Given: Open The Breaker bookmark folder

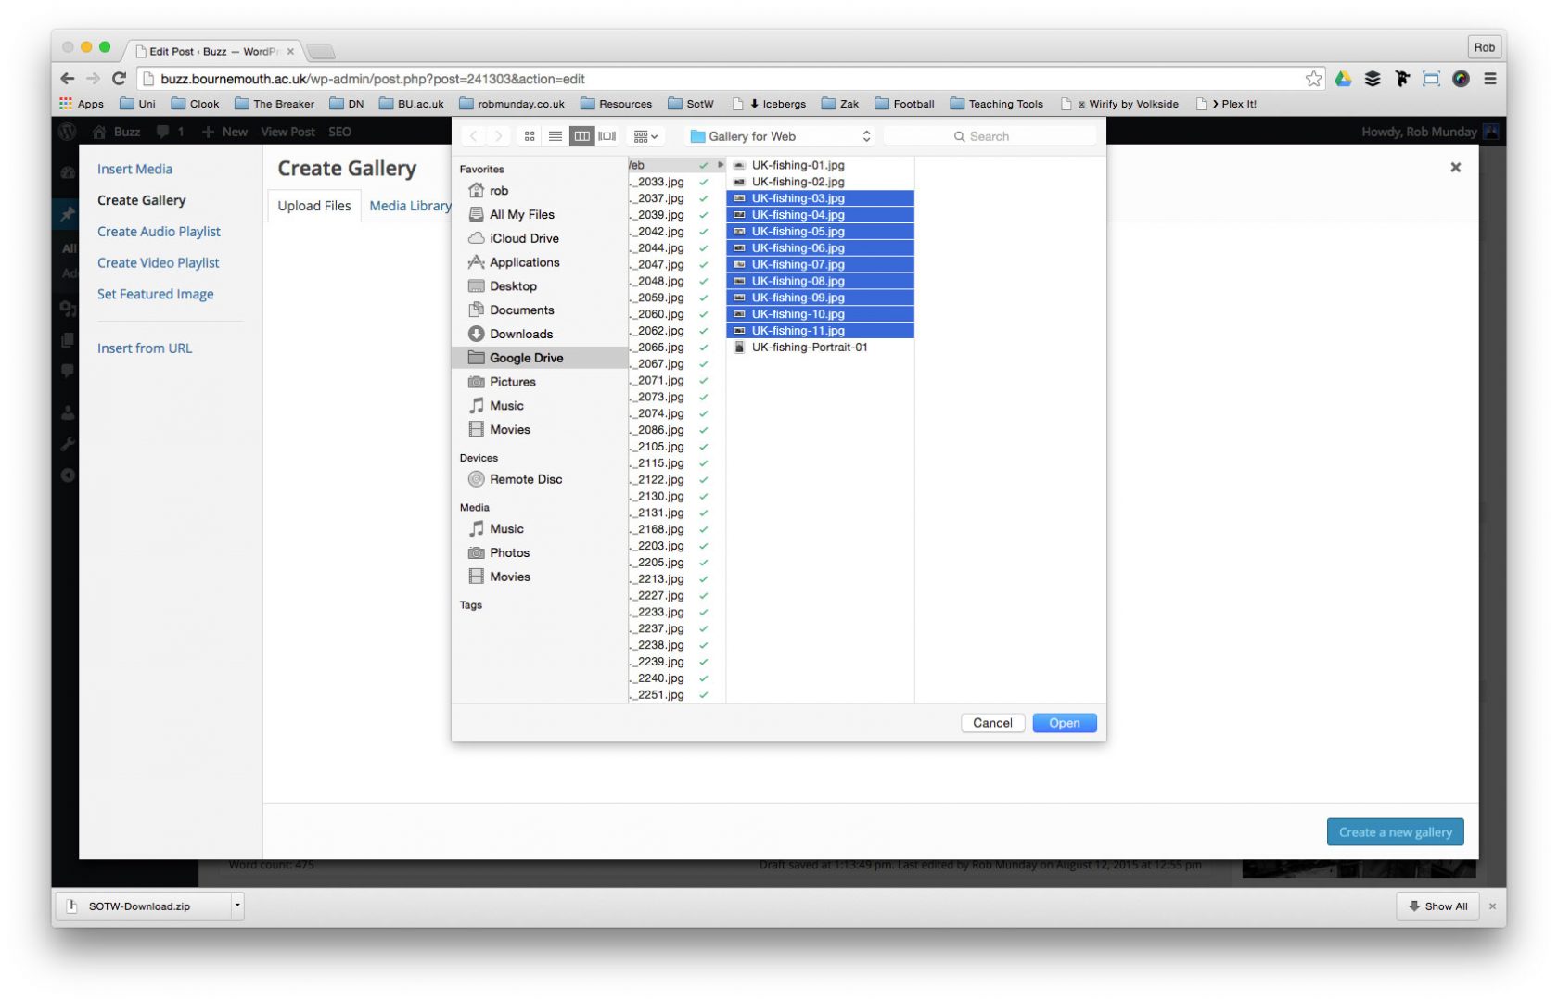Looking at the screenshot, I should click(275, 104).
